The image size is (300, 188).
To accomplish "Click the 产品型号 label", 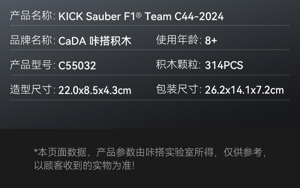I will (x=32, y=65).
